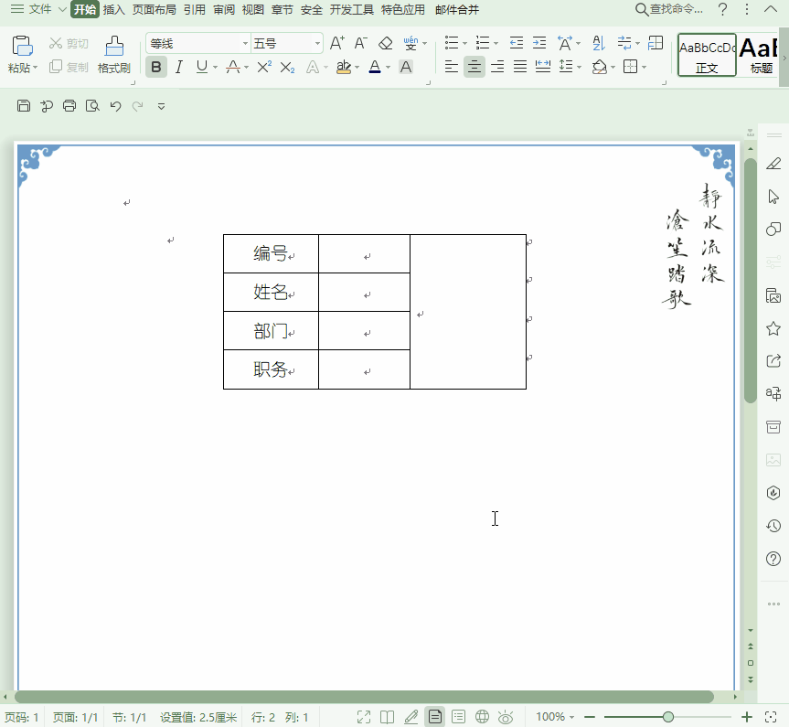Viewport: 789px width, 727px height.
Task: Open the print preview icon
Action: click(x=91, y=105)
